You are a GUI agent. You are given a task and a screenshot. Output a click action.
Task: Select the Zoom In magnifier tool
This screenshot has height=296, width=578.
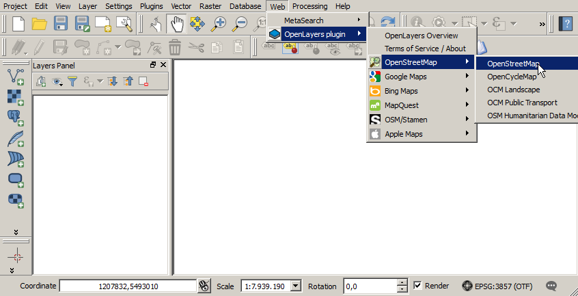218,24
